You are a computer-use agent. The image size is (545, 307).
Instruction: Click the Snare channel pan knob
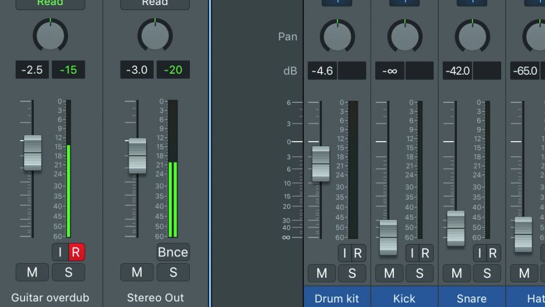click(x=472, y=37)
